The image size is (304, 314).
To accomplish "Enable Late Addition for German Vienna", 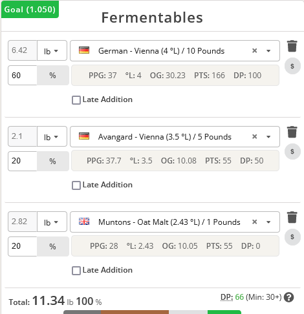I will pyautogui.click(x=76, y=100).
